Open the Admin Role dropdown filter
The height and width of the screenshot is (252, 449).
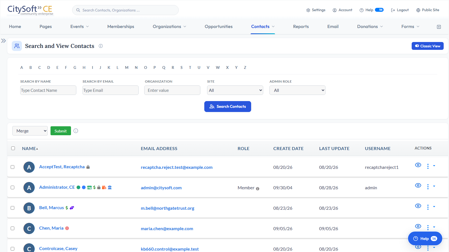(297, 90)
